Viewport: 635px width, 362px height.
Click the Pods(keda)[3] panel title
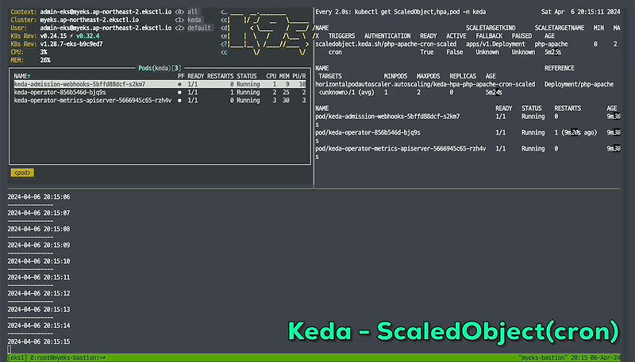point(160,68)
